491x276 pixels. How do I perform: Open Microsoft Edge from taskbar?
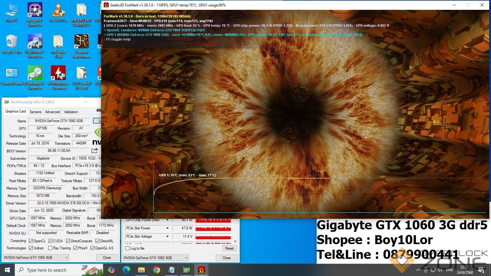click(126, 270)
